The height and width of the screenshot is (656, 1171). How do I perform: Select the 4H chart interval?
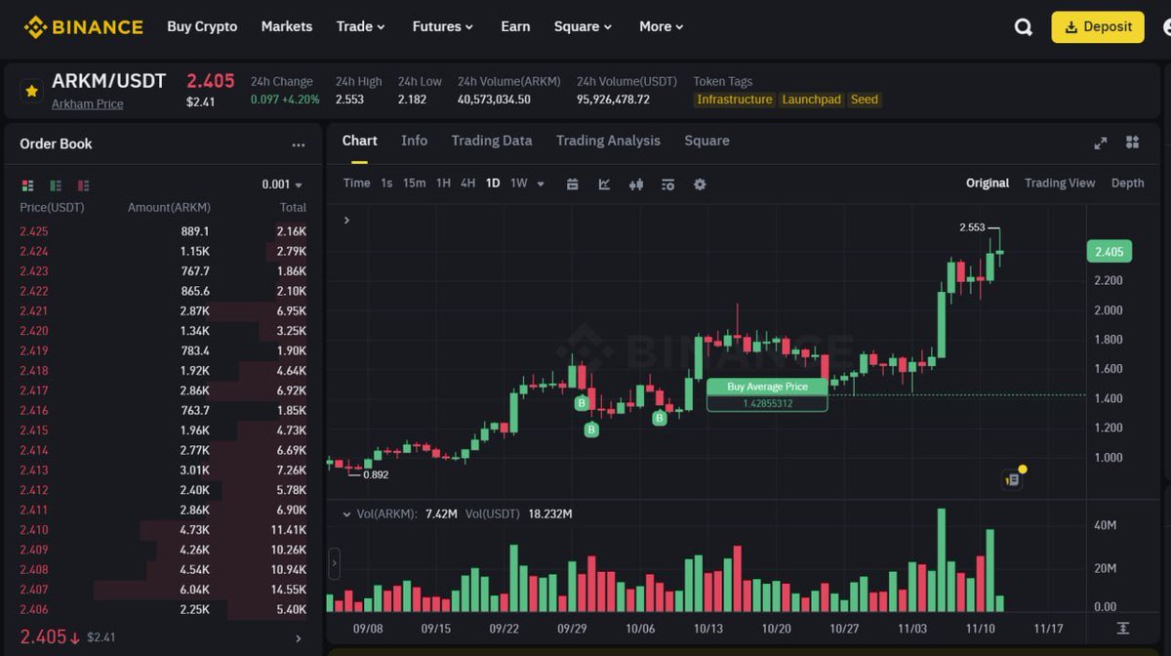(x=467, y=184)
